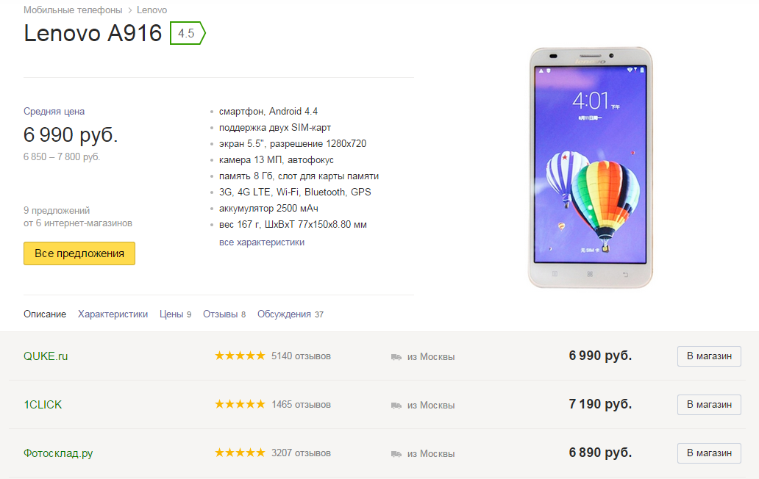Switch to the Характеристики tab
The image size is (759, 479).
pos(113,314)
